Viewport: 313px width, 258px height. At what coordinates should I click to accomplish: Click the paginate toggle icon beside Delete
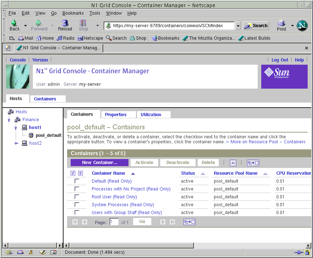[x=253, y=163]
